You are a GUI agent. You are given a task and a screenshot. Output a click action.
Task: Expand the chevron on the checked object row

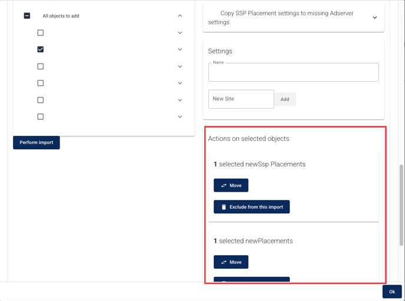180,49
